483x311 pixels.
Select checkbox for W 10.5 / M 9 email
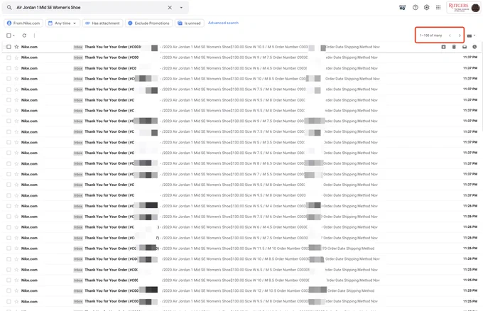tap(9, 47)
